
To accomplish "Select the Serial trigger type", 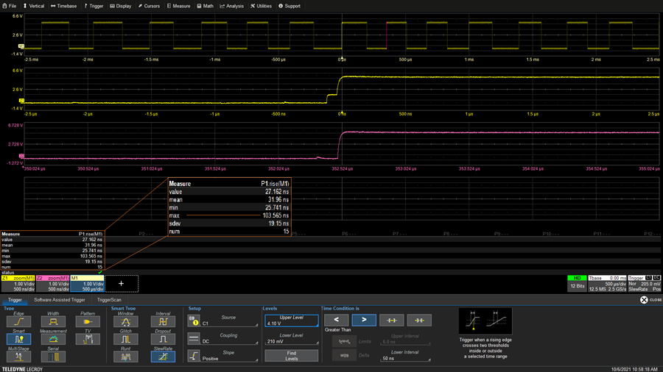I will (x=53, y=356).
